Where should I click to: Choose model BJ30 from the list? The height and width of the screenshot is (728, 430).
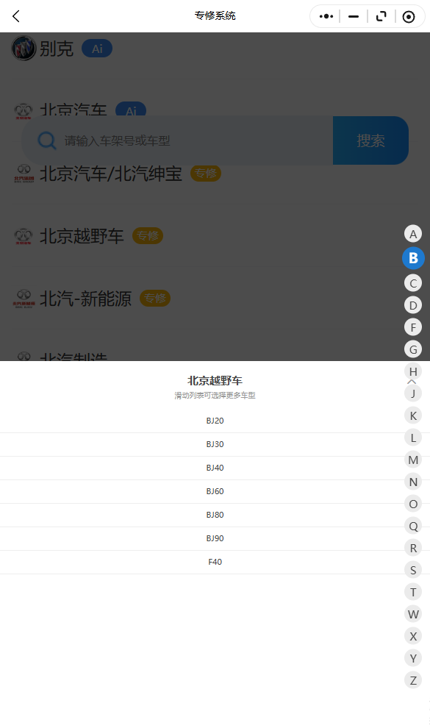coord(215,444)
